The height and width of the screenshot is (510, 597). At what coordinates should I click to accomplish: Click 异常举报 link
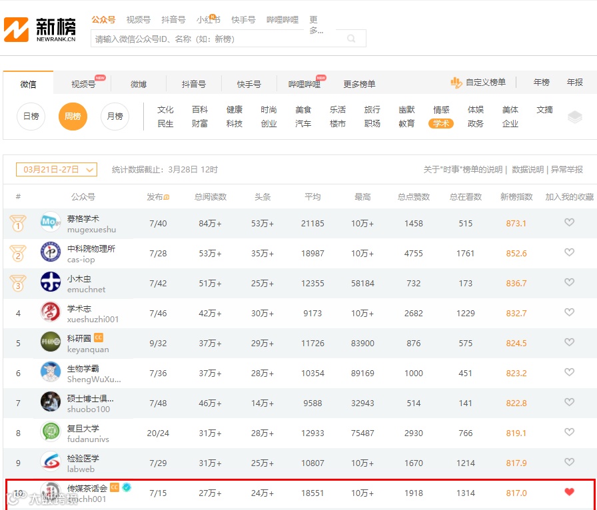pyautogui.click(x=567, y=170)
